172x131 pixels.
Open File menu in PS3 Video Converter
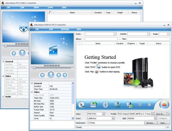[8, 7]
